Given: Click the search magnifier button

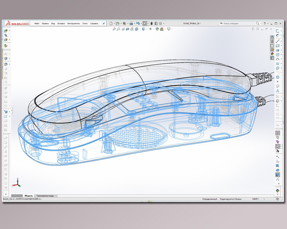Looking at the screenshot, I should point(258,23).
